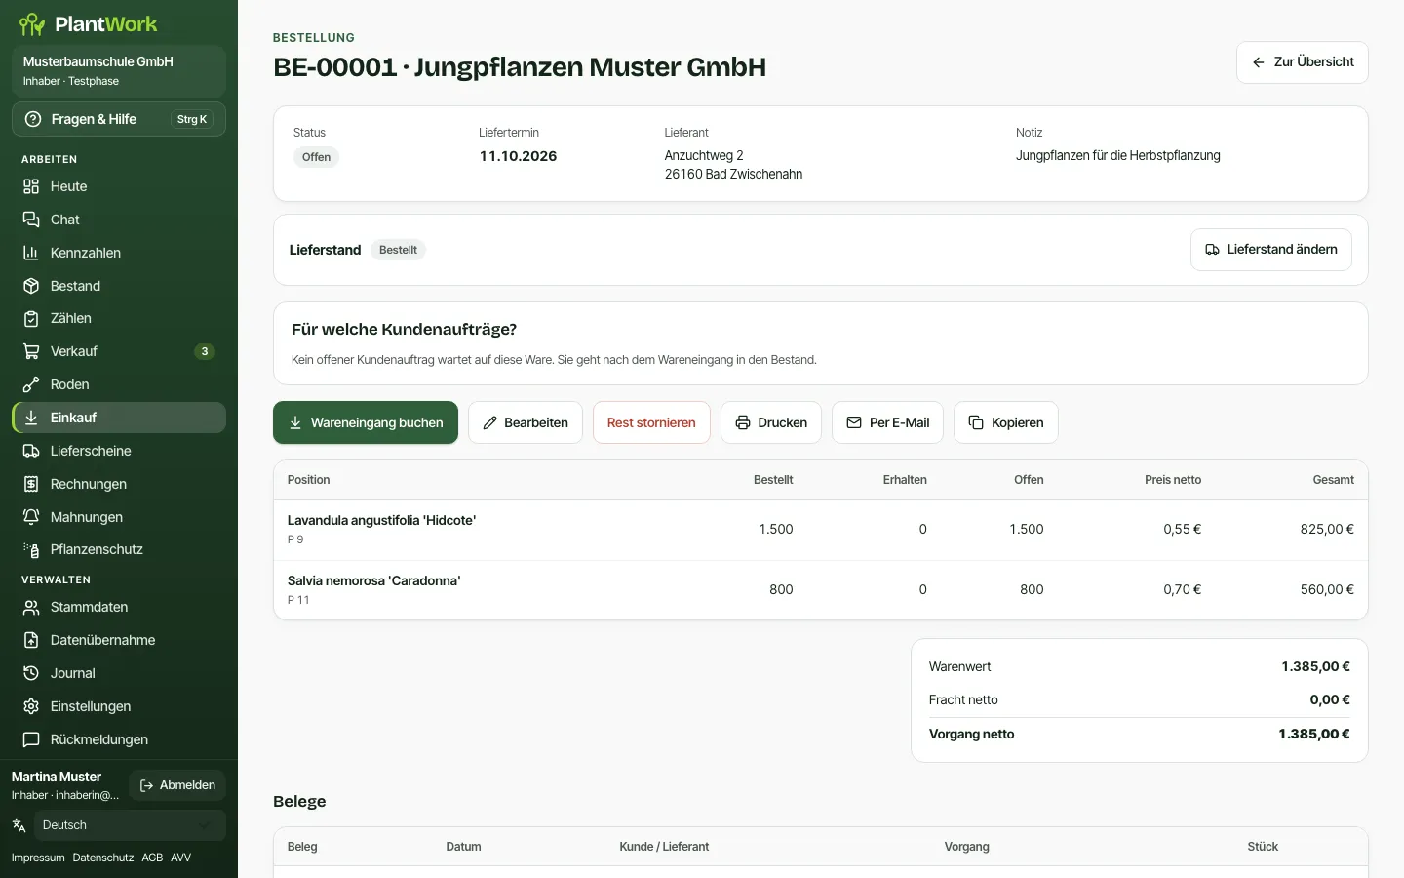Open Rückmeldungen speech bubble icon
Screen dimensions: 1404x878
coord(31,739)
